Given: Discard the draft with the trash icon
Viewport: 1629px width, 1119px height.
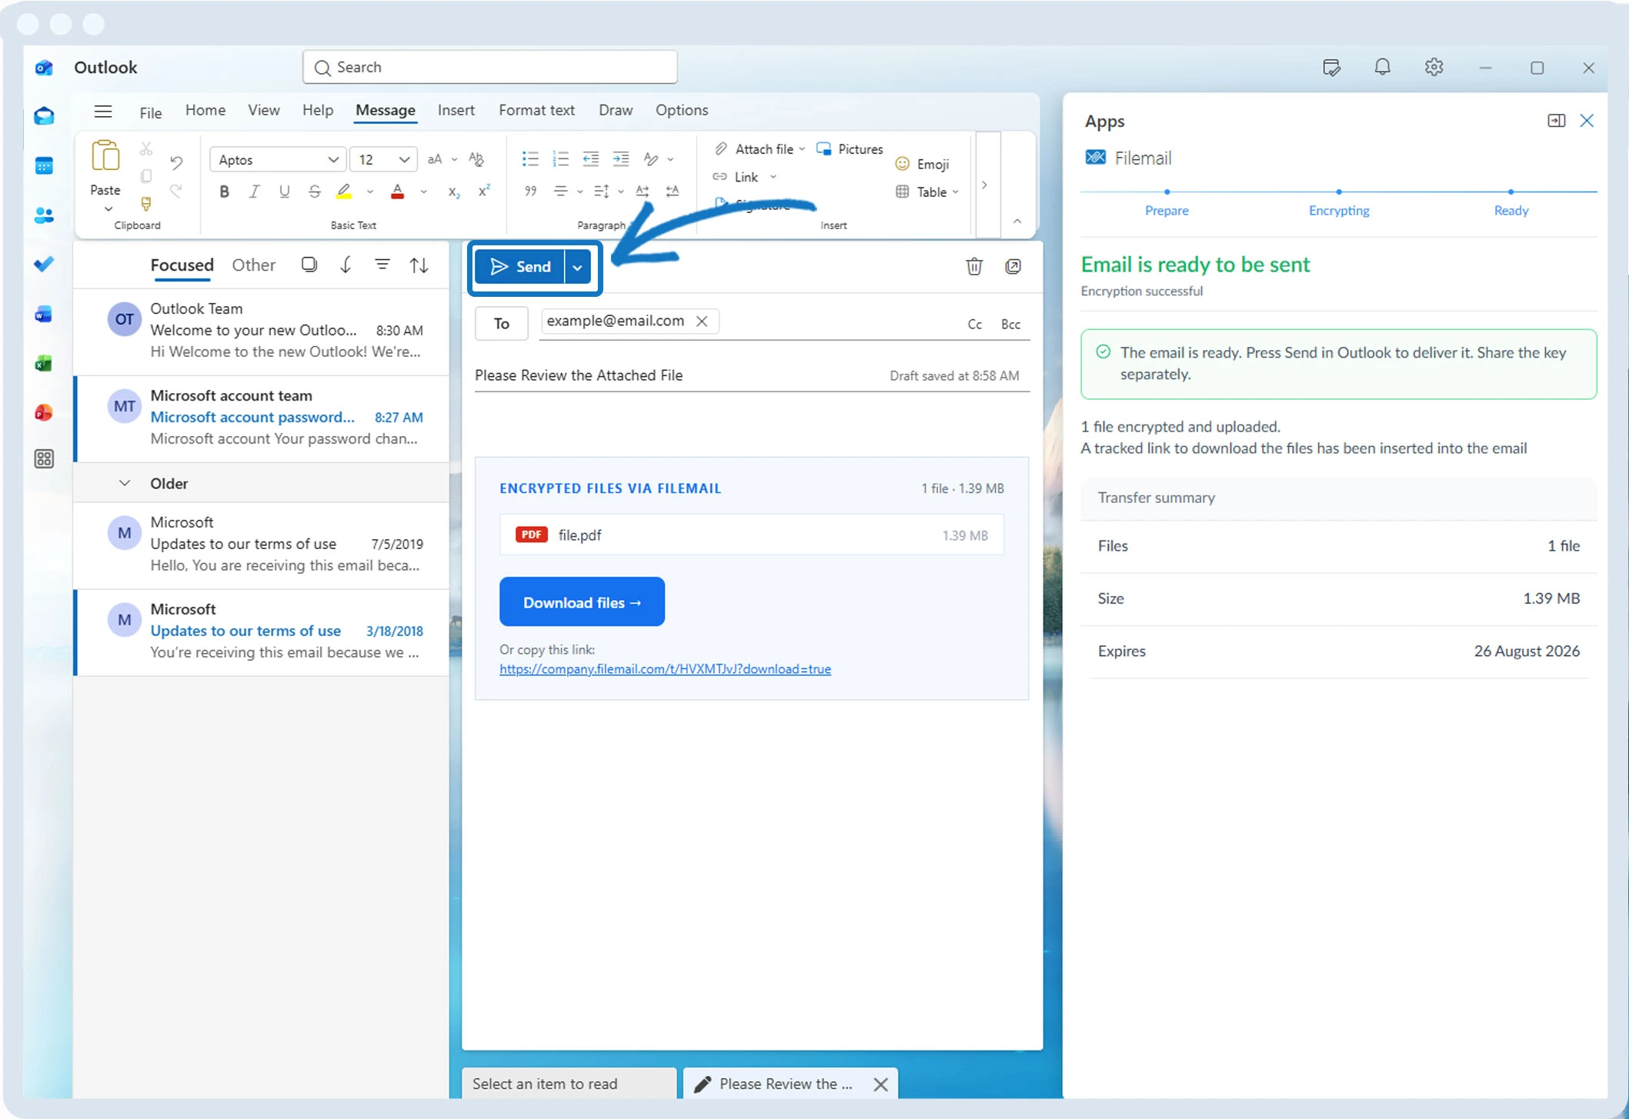Looking at the screenshot, I should [974, 266].
